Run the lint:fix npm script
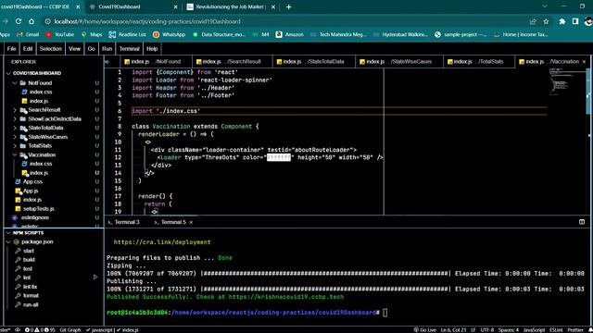The height and width of the screenshot is (333, 593). click(30, 287)
